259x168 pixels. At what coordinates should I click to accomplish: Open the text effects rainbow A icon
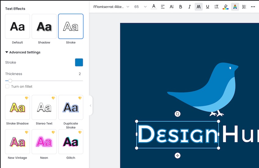tap(235, 7)
